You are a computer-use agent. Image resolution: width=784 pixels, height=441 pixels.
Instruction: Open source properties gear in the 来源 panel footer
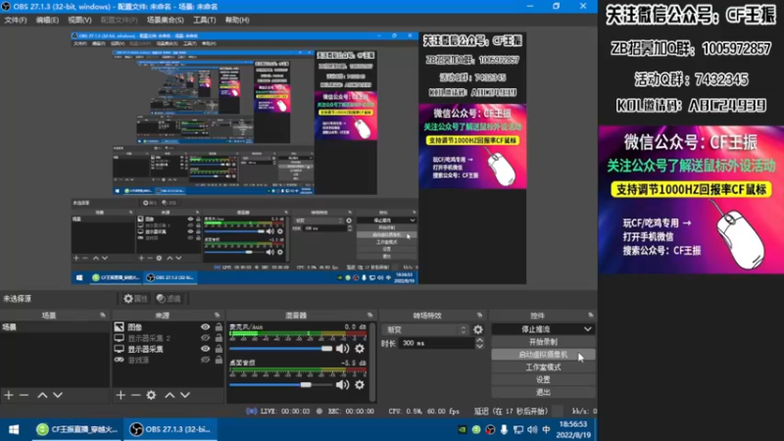[x=151, y=395]
